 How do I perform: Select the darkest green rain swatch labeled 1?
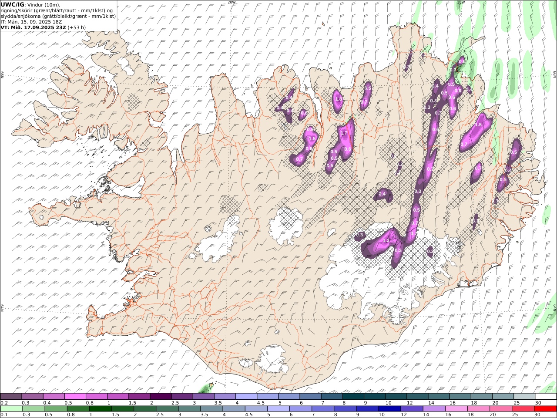coord(101,409)
